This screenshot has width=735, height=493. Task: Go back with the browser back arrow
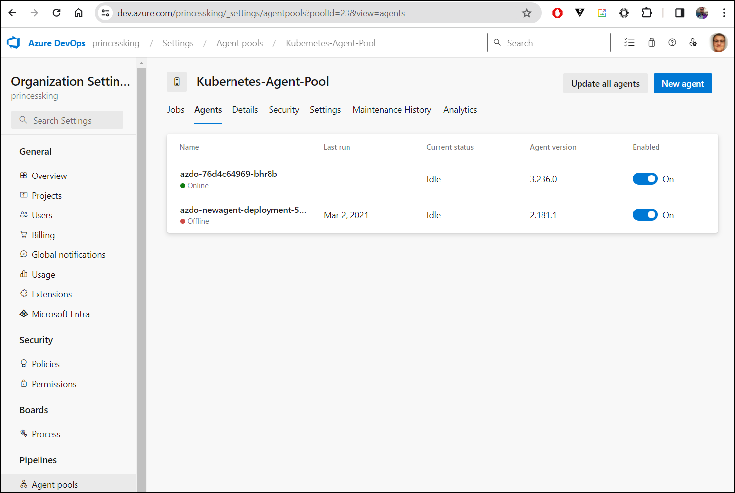tap(12, 13)
